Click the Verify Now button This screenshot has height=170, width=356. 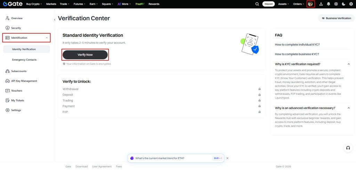click(85, 55)
